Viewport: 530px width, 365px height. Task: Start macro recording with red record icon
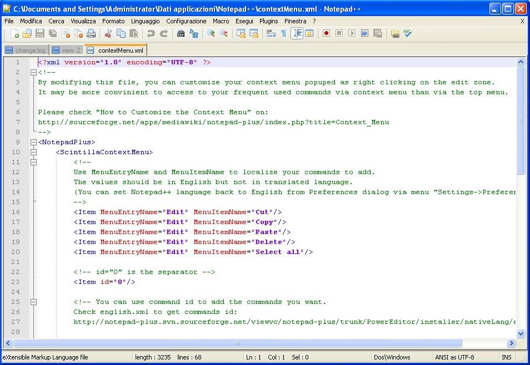pos(326,34)
